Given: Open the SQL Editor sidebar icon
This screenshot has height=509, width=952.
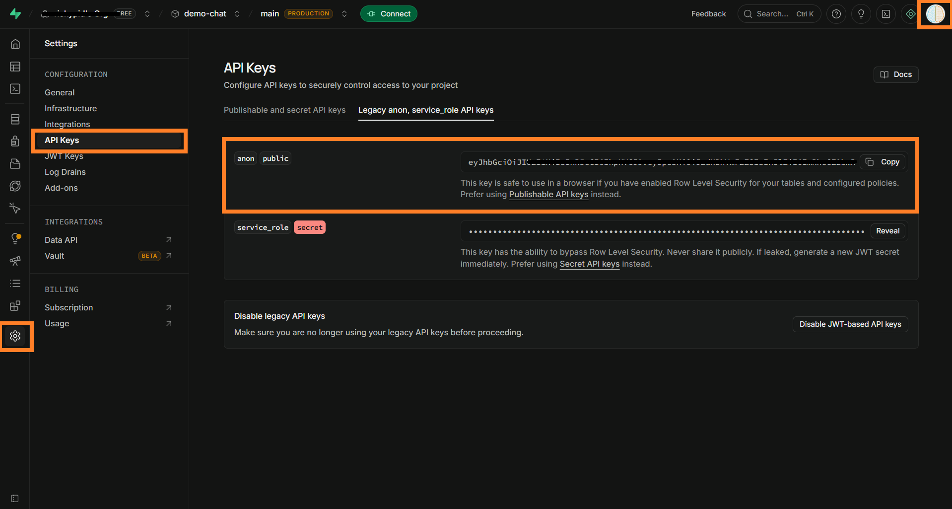Looking at the screenshot, I should click(15, 89).
